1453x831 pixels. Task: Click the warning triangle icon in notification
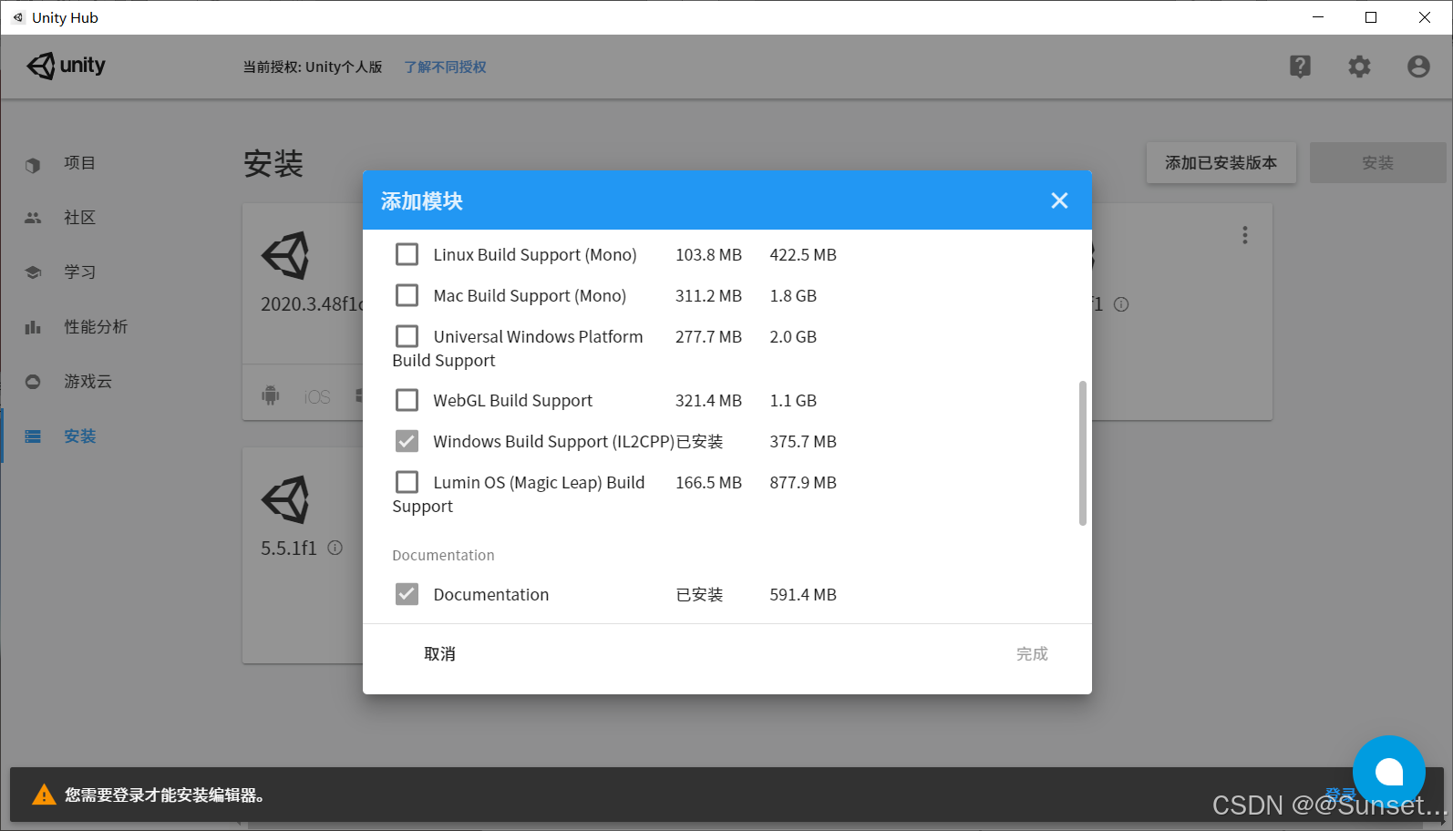point(44,795)
